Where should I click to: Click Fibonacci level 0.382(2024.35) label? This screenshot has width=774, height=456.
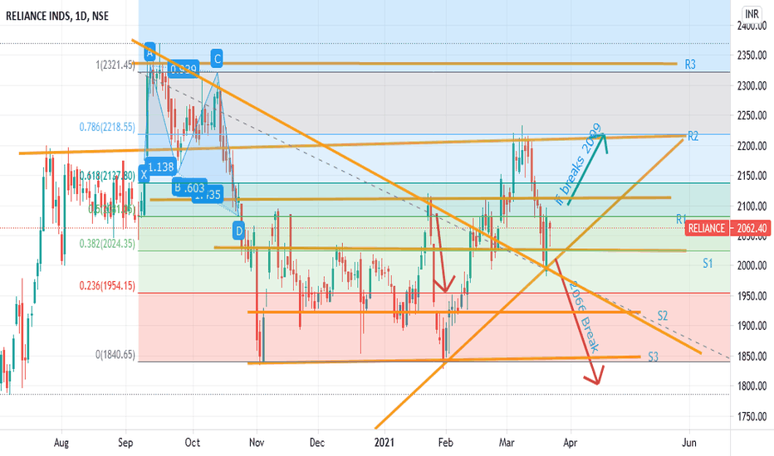tap(107, 244)
